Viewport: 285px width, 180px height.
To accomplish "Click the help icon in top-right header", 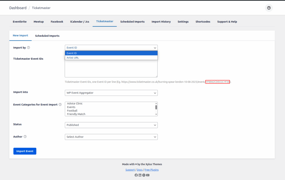I will point(269,8).
